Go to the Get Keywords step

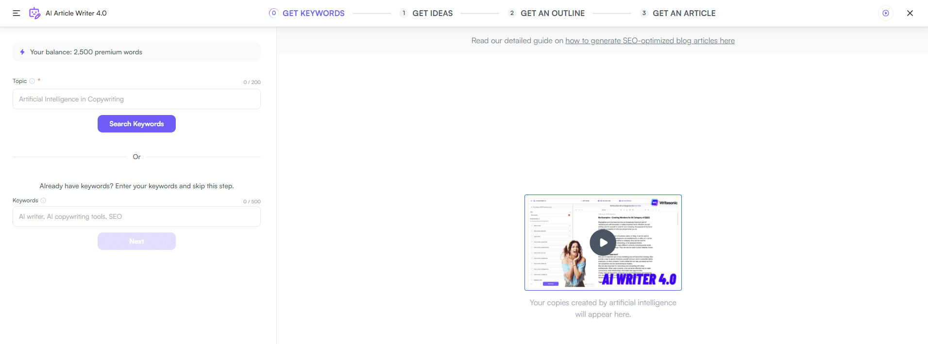click(x=307, y=13)
